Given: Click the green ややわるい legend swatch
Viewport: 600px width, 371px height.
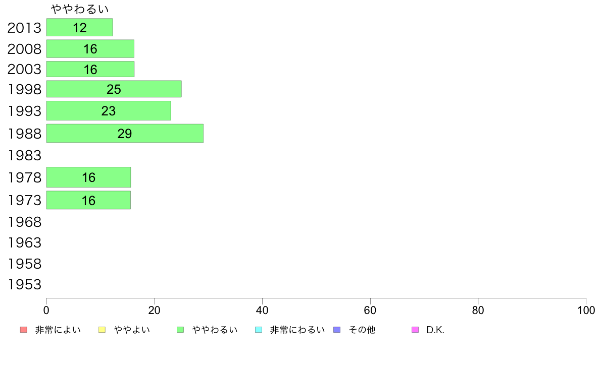Looking at the screenshot, I should pos(180,330).
